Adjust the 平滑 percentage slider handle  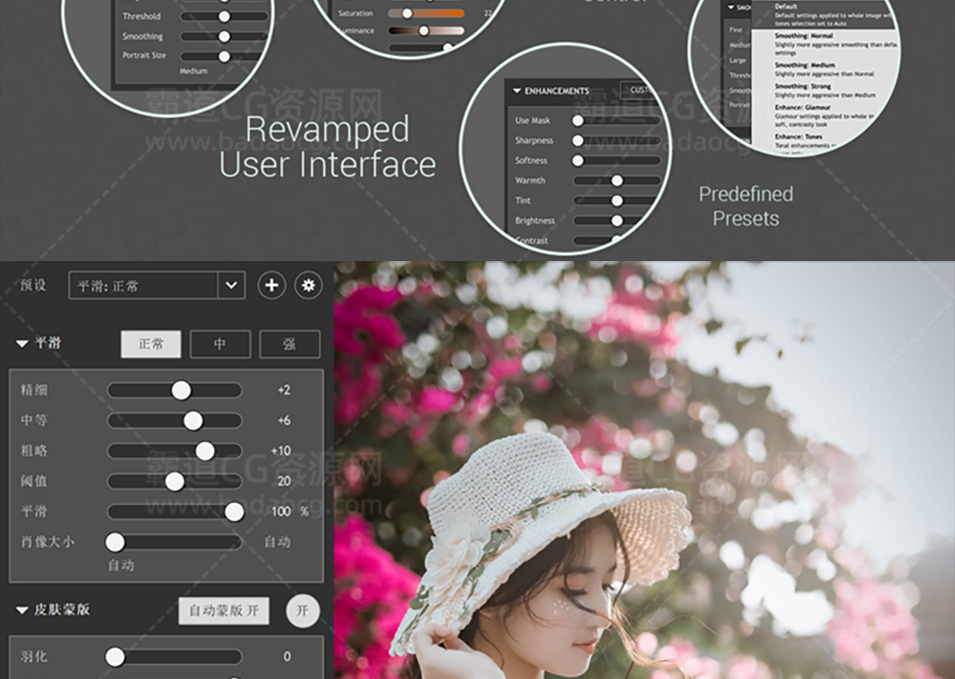(234, 512)
